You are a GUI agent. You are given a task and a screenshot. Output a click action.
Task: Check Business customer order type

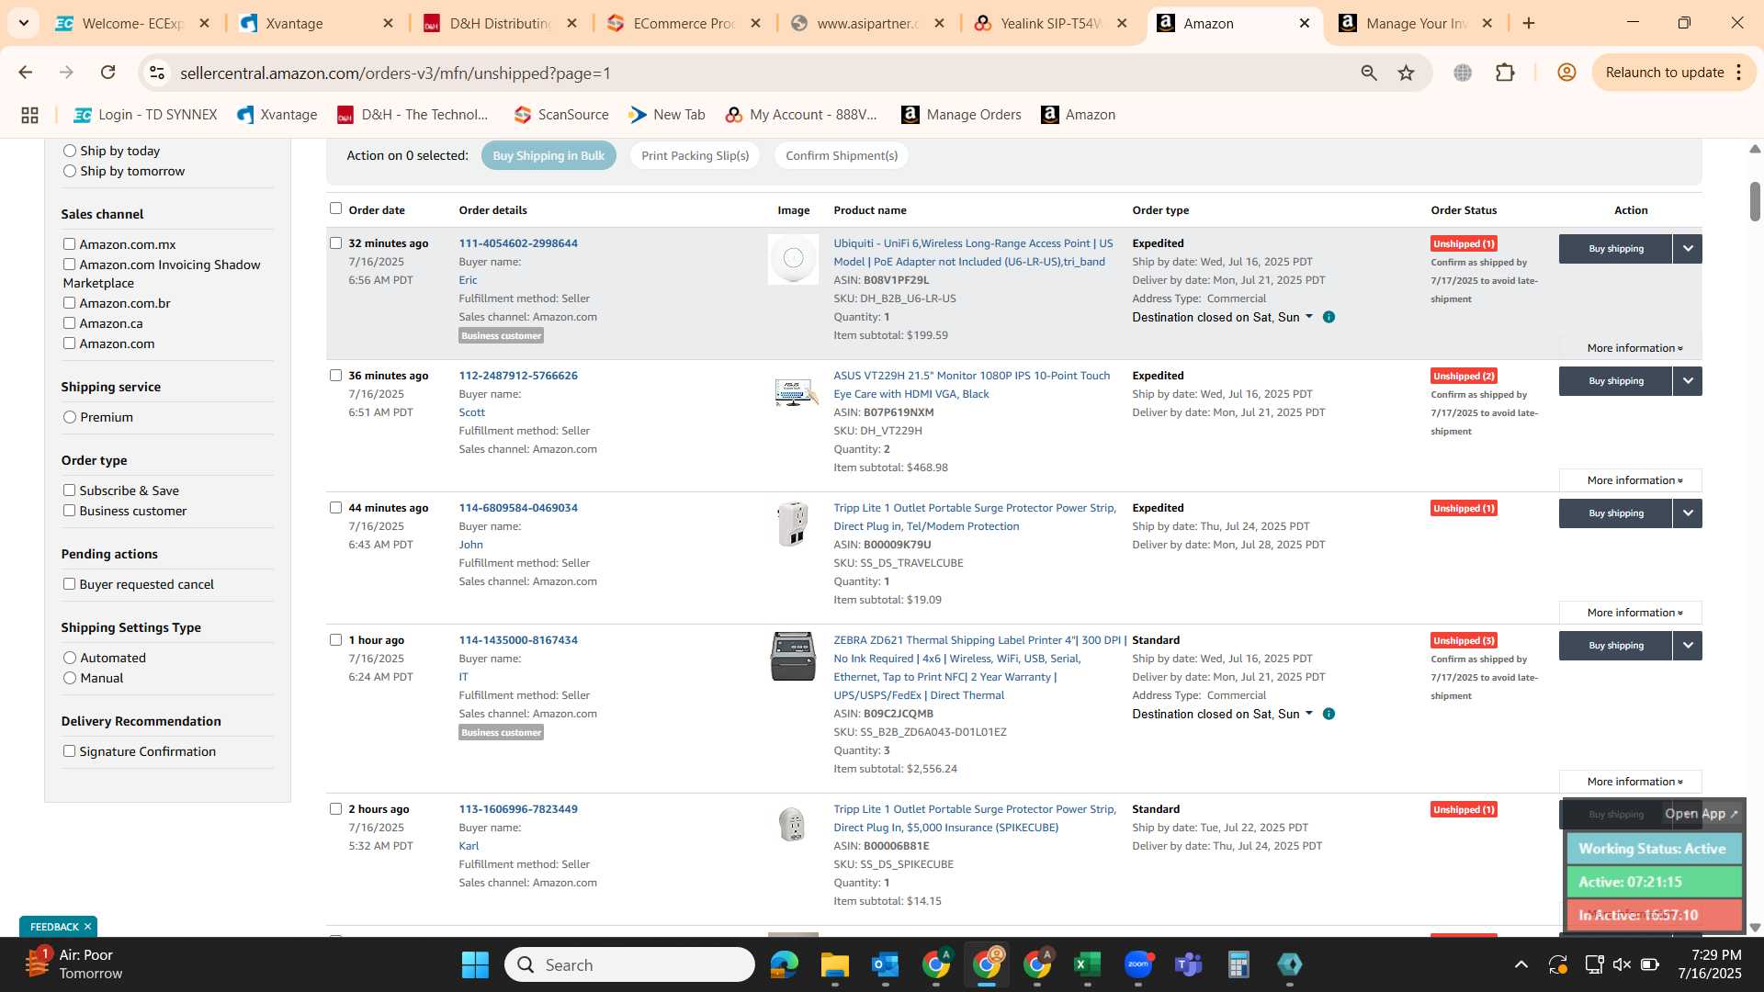[x=69, y=510]
